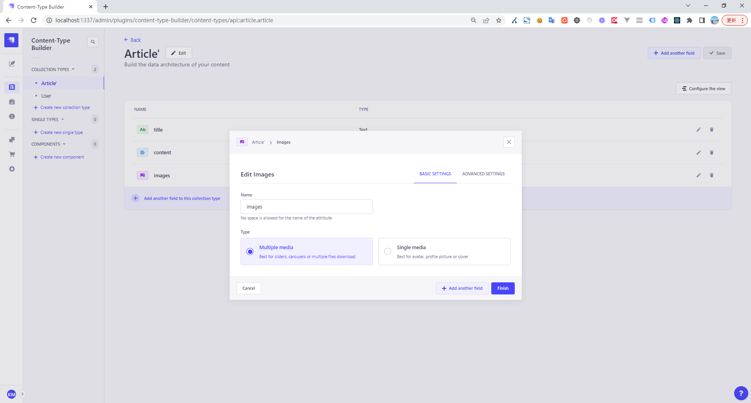The width and height of the screenshot is (751, 403).
Task: Close the Edit Images dialog
Action: 509,142
